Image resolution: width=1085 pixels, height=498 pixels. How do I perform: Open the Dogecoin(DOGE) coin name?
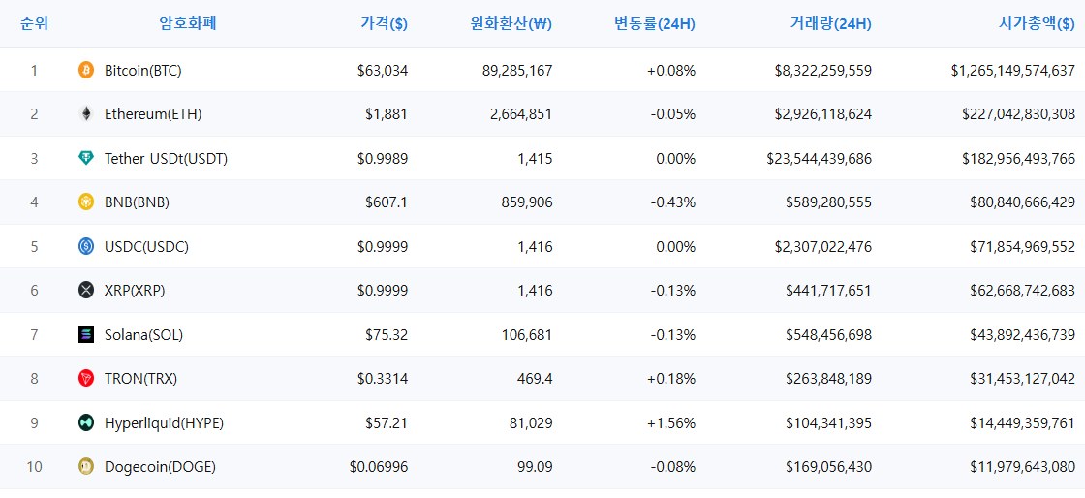(x=161, y=468)
